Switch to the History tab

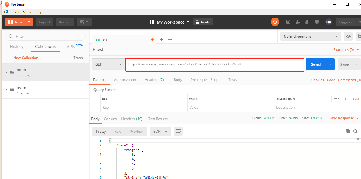(x=16, y=47)
